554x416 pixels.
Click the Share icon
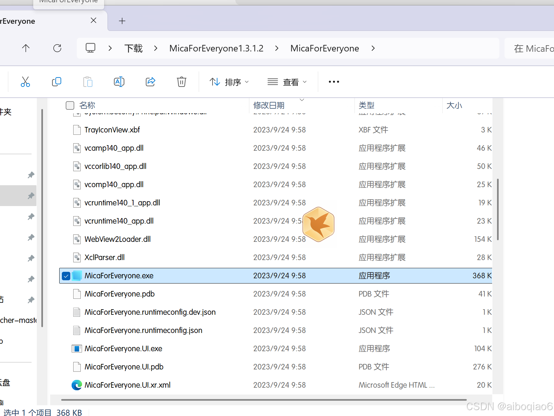(150, 82)
